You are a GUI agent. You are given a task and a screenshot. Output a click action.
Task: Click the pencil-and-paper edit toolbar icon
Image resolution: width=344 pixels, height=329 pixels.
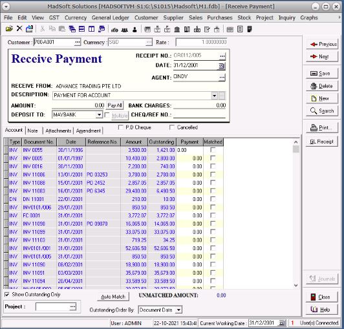point(207,29)
